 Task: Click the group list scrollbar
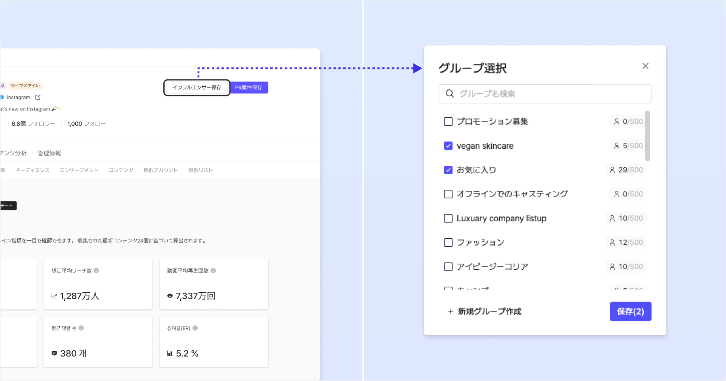(647, 136)
